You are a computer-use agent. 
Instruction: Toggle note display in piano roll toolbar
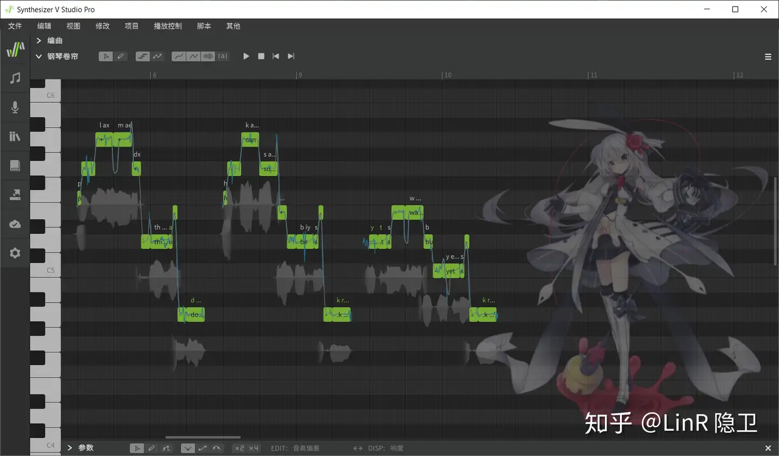(142, 56)
